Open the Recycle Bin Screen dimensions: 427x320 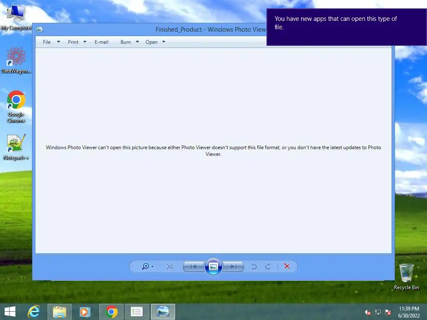point(407,277)
